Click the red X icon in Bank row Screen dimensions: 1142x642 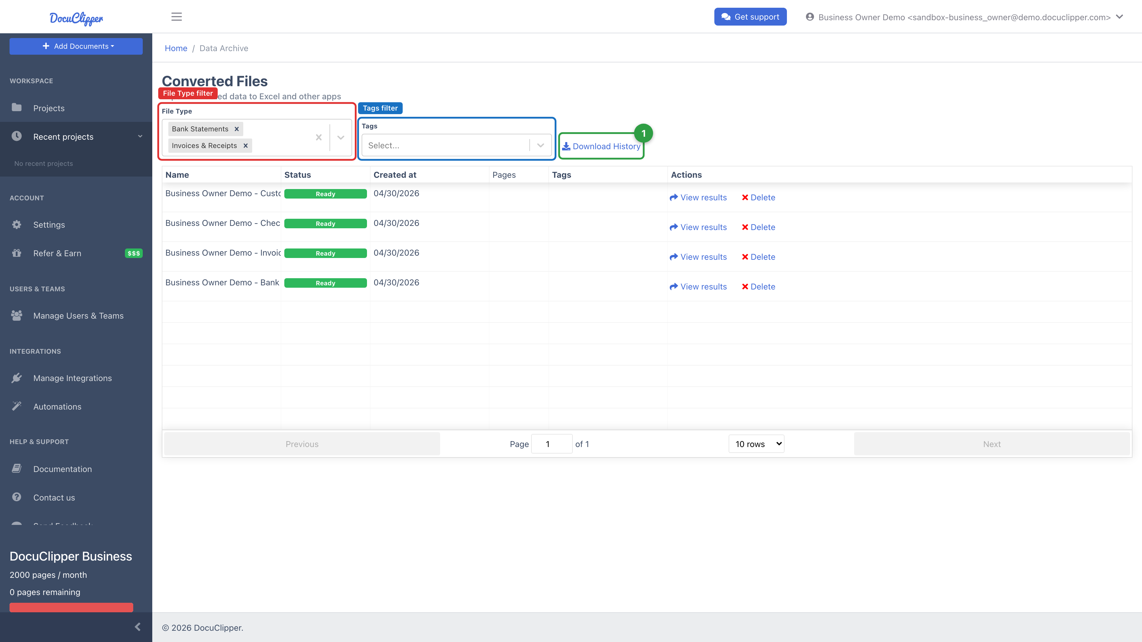pos(745,286)
